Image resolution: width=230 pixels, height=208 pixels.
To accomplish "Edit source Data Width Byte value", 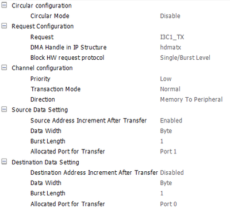I will coord(166,131).
